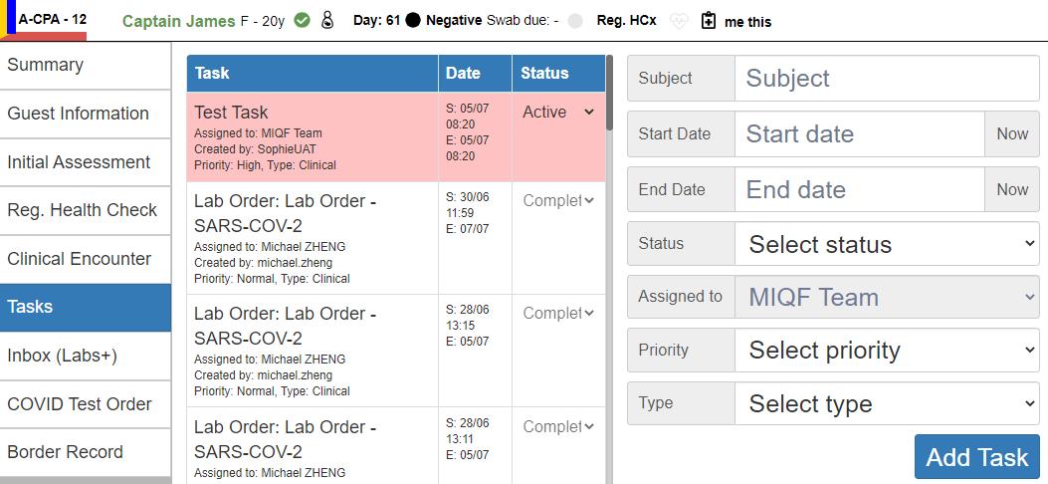1048x484 pixels.
Task: Open the Summary sidebar tab
Action: tap(85, 65)
